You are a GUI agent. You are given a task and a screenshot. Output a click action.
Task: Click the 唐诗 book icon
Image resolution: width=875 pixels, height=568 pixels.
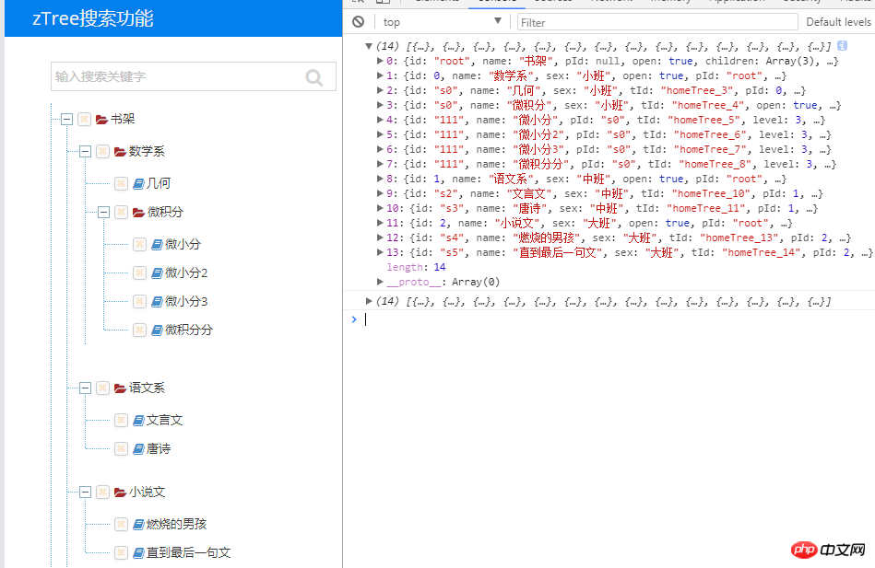[138, 448]
